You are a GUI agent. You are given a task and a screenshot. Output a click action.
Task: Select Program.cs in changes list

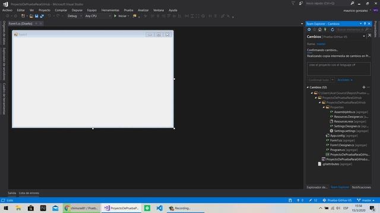tap(342, 150)
